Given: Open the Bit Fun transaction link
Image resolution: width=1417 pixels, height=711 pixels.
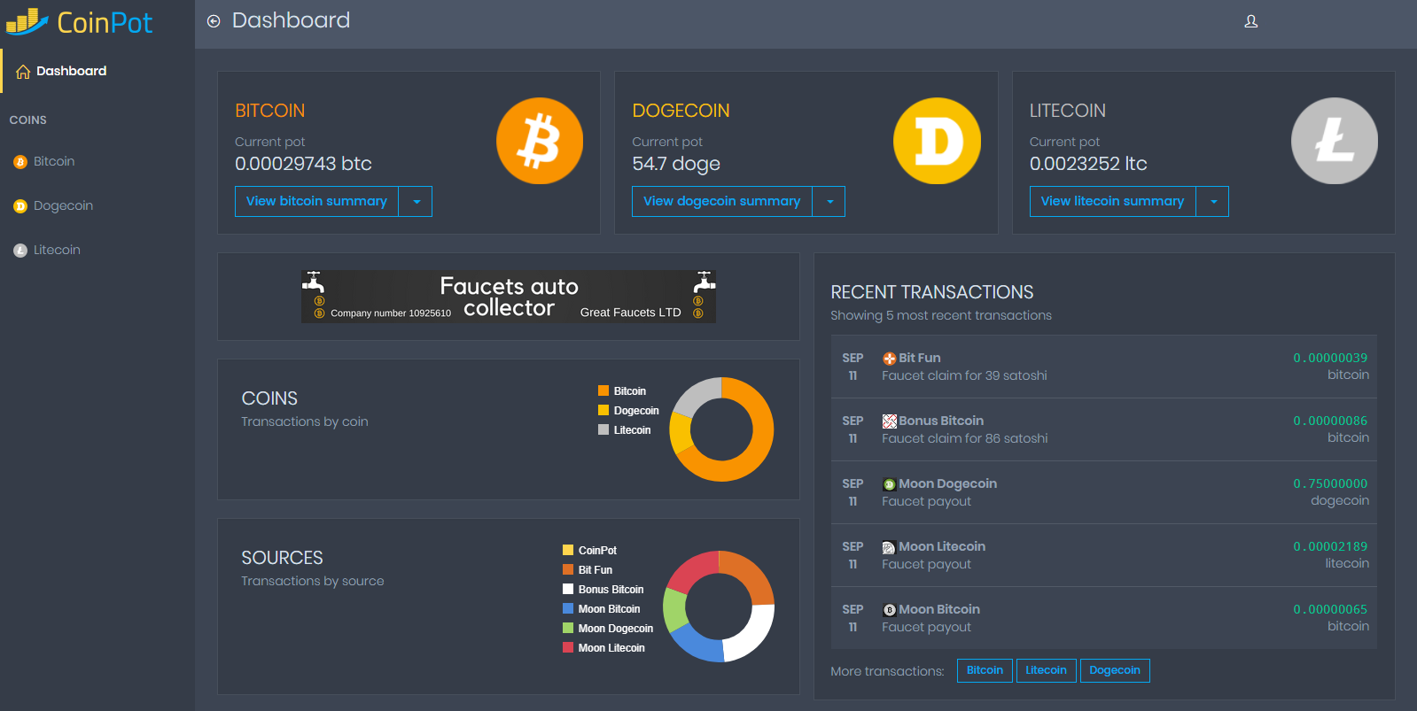Looking at the screenshot, I should pos(920,359).
